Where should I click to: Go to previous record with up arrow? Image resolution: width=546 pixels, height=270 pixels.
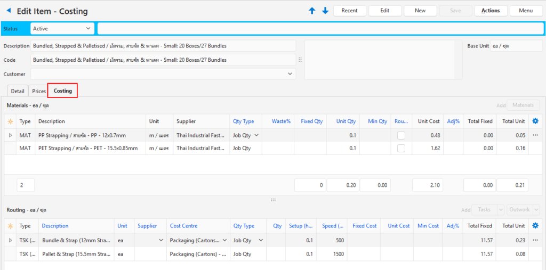[x=312, y=11]
